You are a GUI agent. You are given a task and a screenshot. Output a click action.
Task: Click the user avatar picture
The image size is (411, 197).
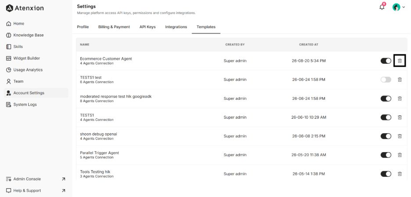pos(396,7)
